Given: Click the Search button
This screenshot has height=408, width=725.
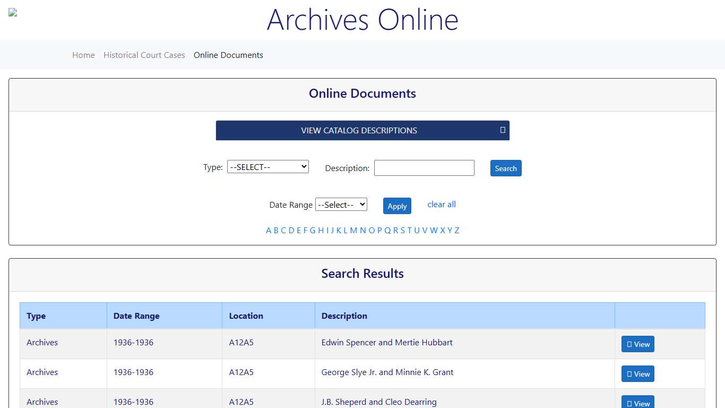Looking at the screenshot, I should point(505,168).
